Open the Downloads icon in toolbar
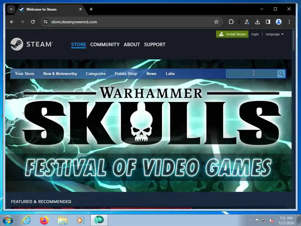The height and width of the screenshot is (226, 301). (257, 22)
